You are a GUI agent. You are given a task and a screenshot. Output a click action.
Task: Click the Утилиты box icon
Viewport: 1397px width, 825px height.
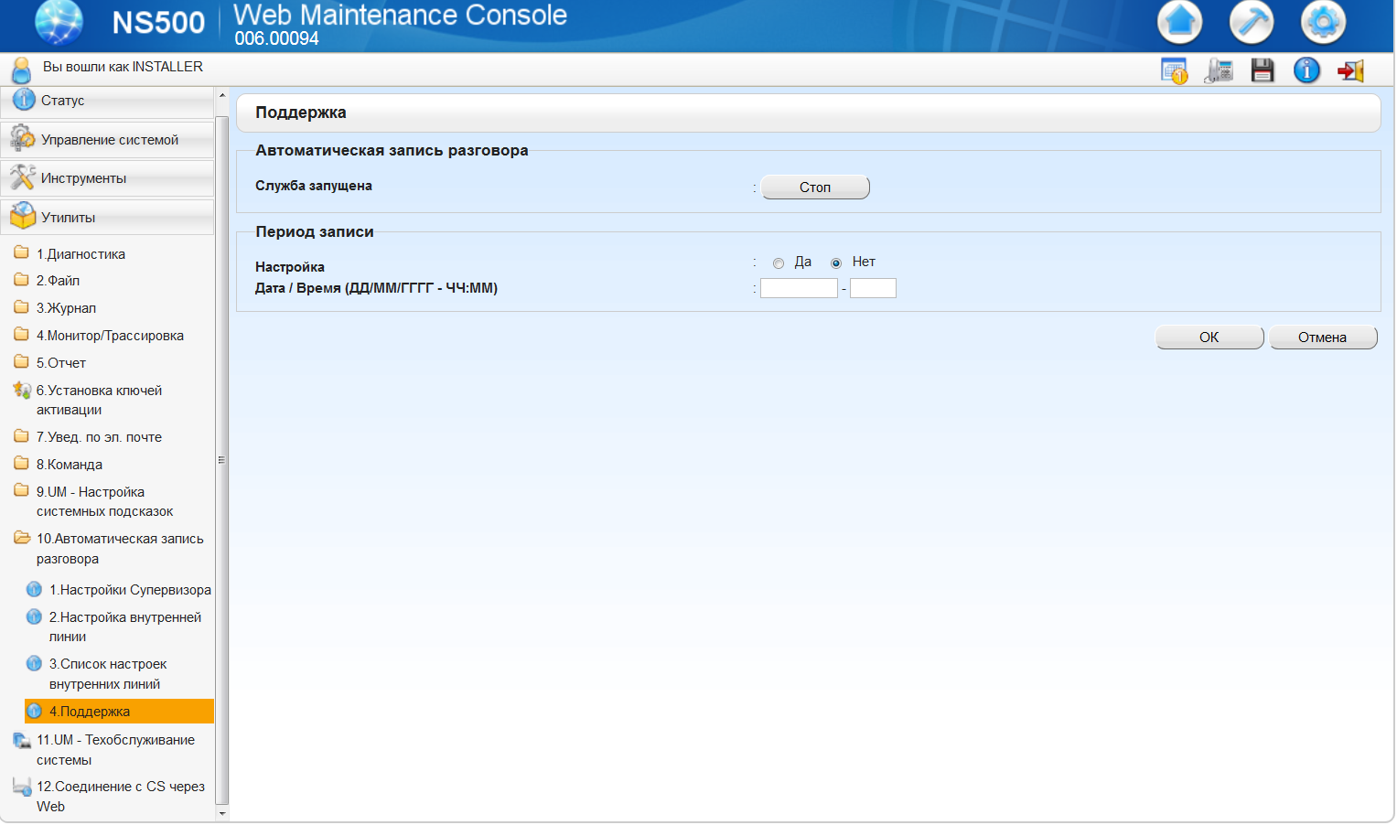click(22, 217)
